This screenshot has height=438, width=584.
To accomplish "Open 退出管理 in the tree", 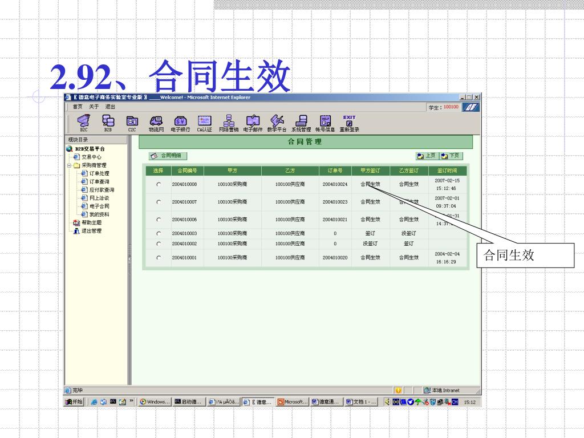I will point(92,230).
